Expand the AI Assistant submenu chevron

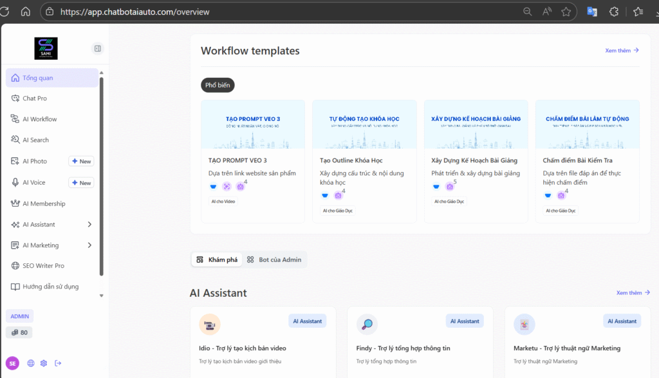coord(89,225)
